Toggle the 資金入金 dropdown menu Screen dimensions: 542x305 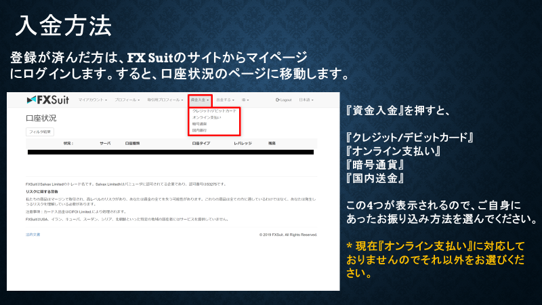(200, 100)
